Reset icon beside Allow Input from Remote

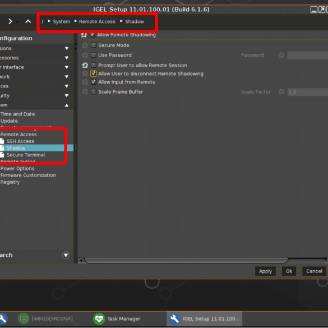(x=85, y=82)
